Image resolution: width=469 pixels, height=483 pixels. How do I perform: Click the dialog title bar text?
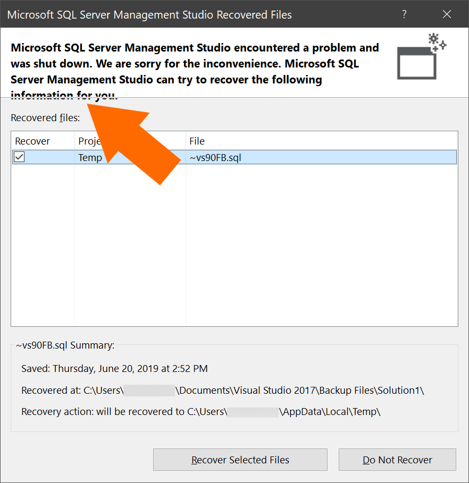point(149,14)
